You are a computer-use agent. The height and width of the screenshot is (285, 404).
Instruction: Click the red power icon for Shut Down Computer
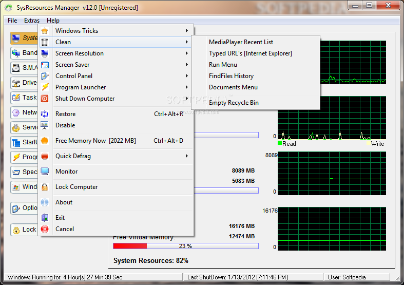tap(45, 99)
